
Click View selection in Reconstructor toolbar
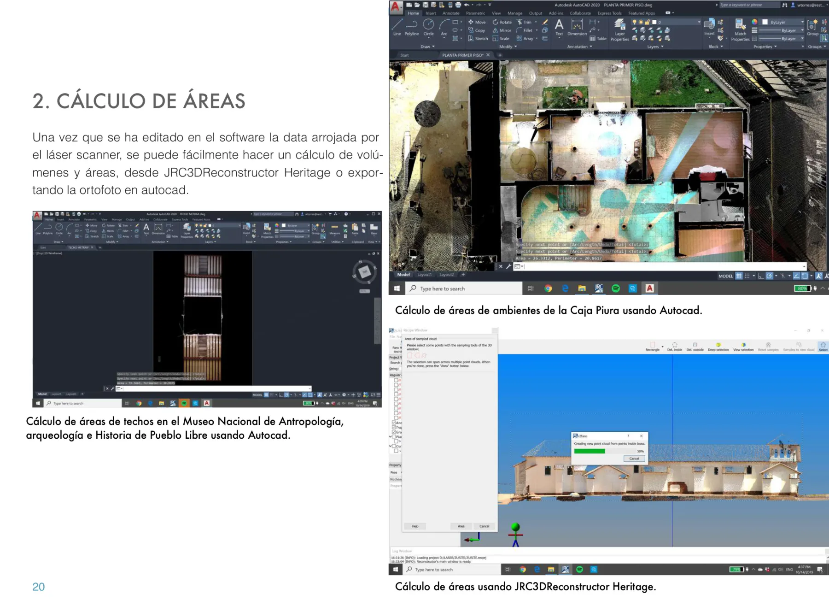[x=743, y=347]
